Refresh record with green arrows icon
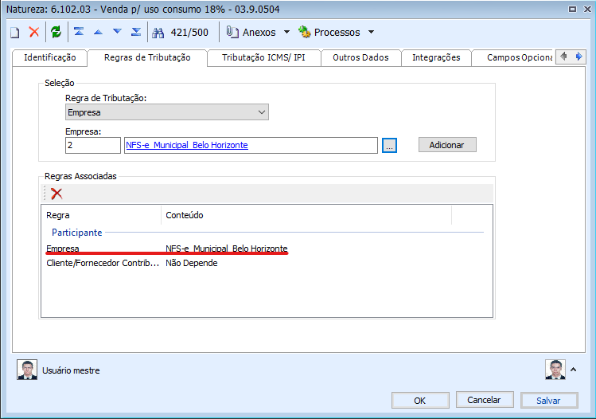 pos(56,32)
